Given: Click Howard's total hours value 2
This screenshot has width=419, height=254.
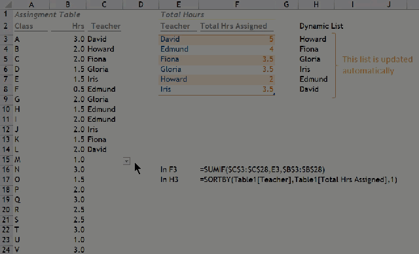Looking at the screenshot, I should click(x=271, y=79).
